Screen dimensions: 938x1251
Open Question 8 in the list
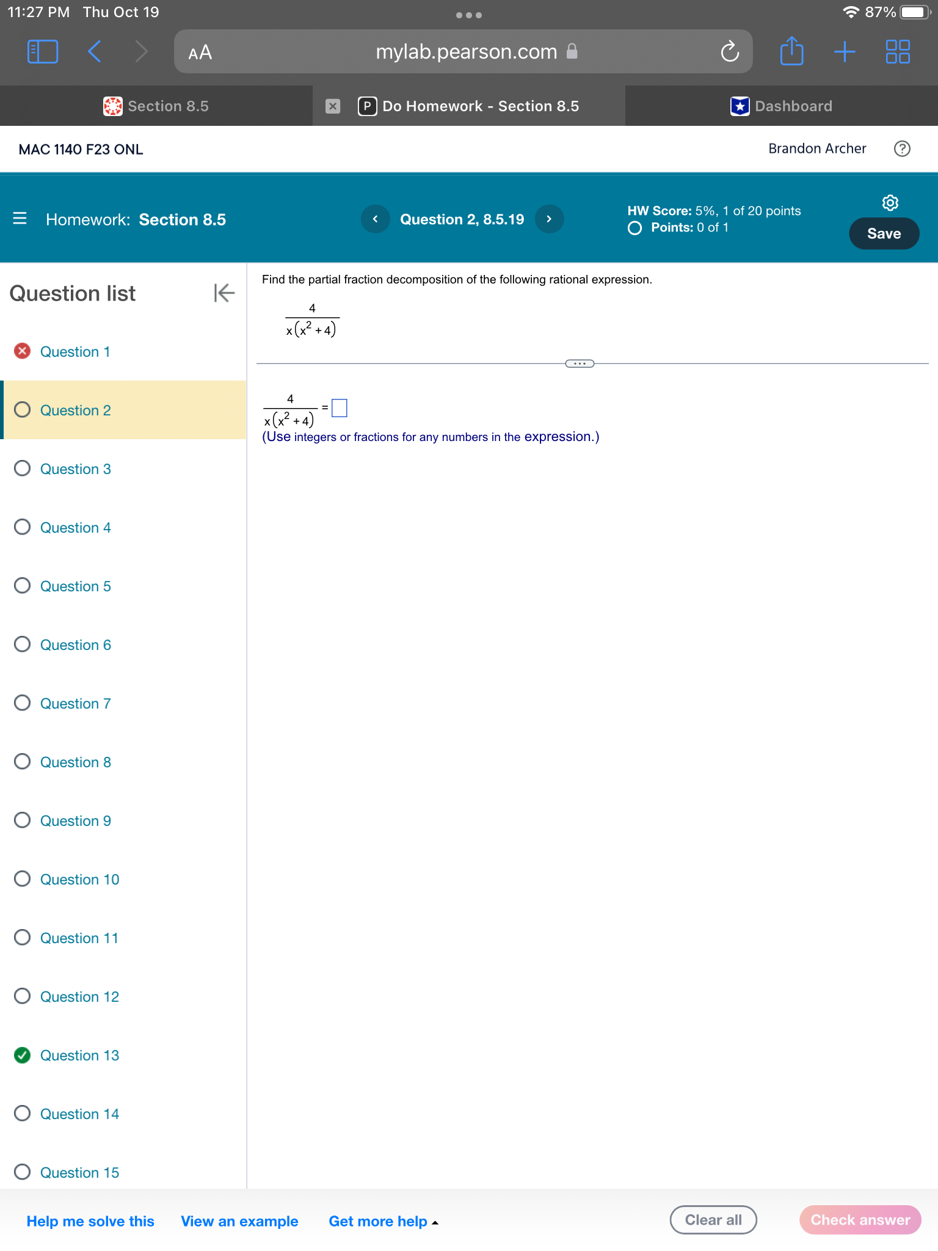coord(76,762)
